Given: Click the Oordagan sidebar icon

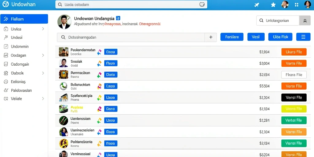Looking at the screenshot, I should 6,55.
